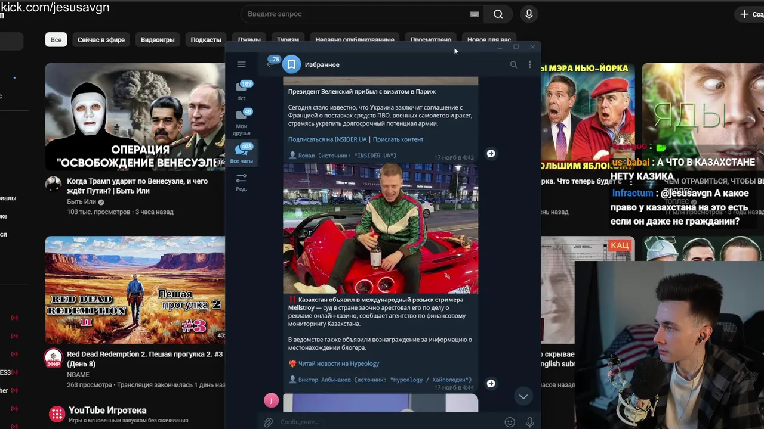
Task: Open the Ред. folder editing option
Action: pos(241,182)
